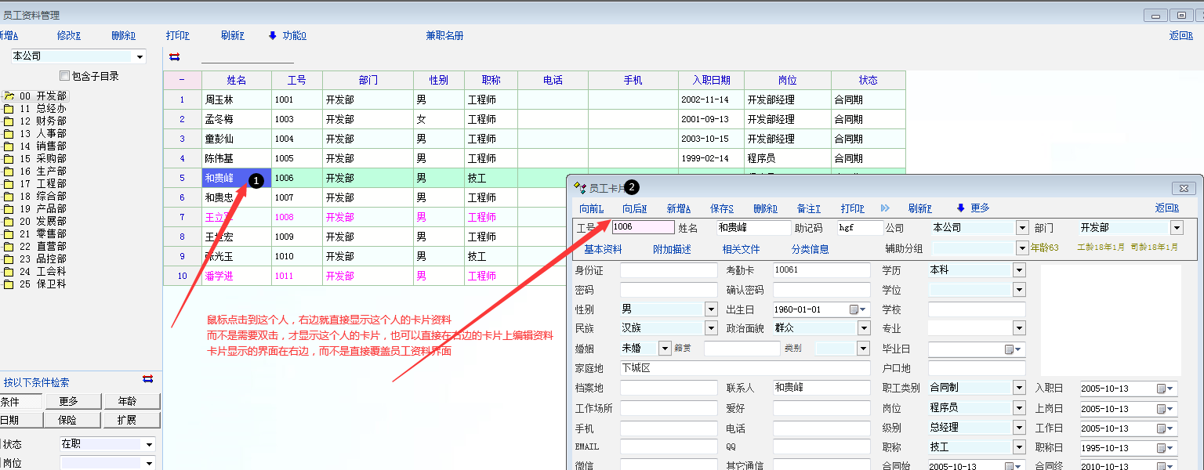Click 保存S in the employee card toolbar

721,208
